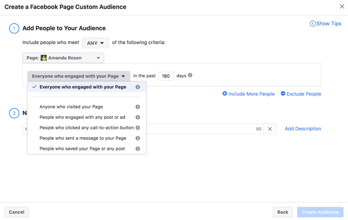Click info icon beside Anyone who visited your Page

pyautogui.click(x=138, y=107)
